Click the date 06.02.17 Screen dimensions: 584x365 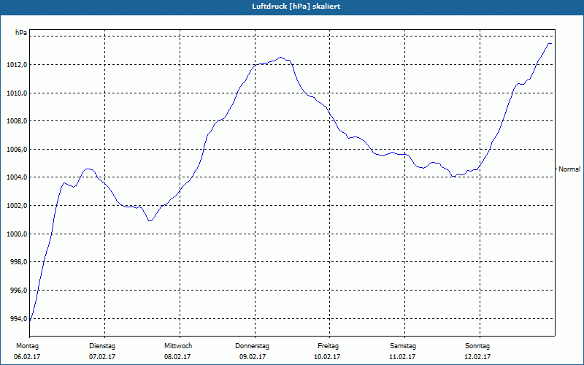[27, 357]
